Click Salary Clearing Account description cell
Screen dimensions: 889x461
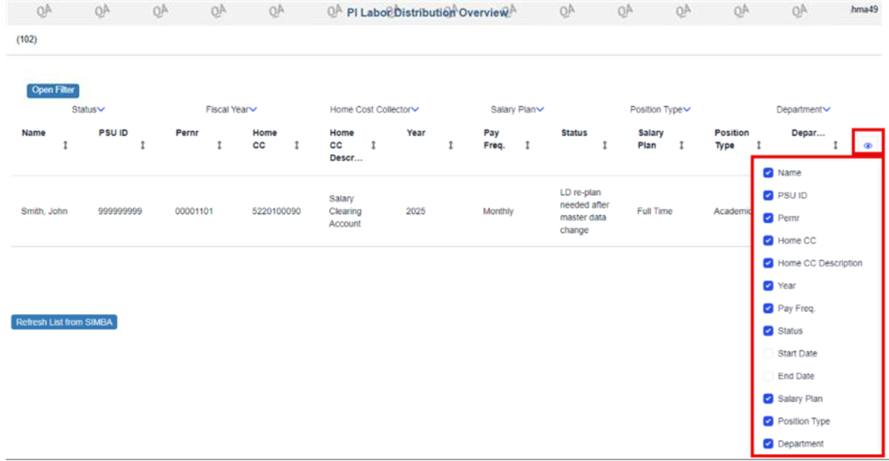coord(345,211)
